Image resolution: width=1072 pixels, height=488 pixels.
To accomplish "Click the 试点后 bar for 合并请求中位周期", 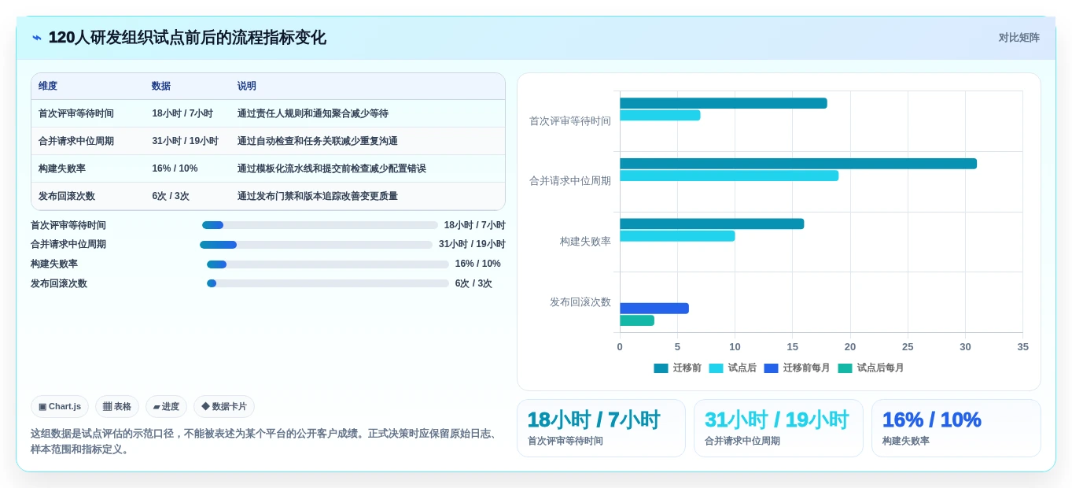I will pyautogui.click(x=729, y=176).
